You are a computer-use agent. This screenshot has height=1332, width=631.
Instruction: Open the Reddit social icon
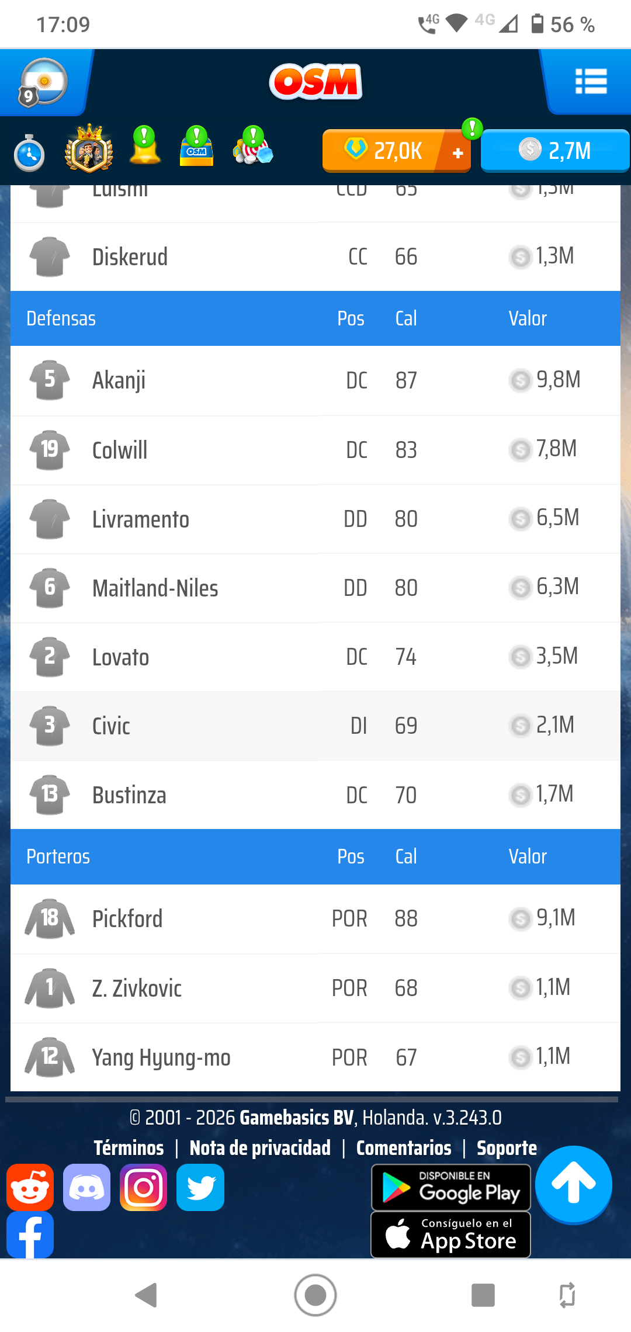30,1187
